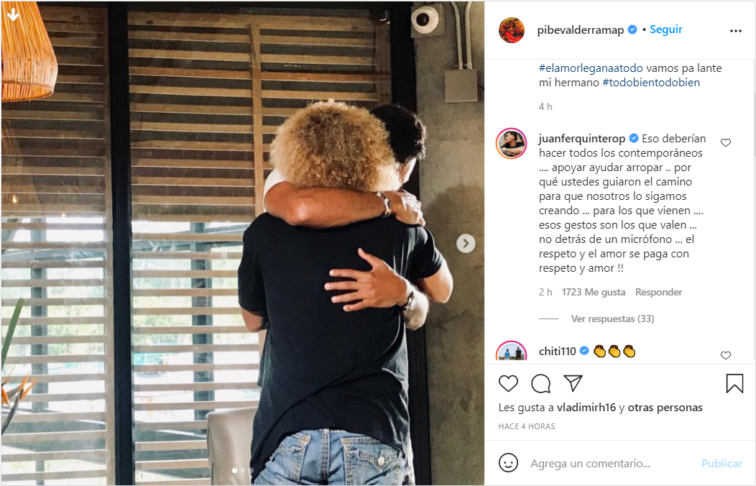Like chiti110's comment with its heart
The image size is (756, 486).
click(726, 355)
